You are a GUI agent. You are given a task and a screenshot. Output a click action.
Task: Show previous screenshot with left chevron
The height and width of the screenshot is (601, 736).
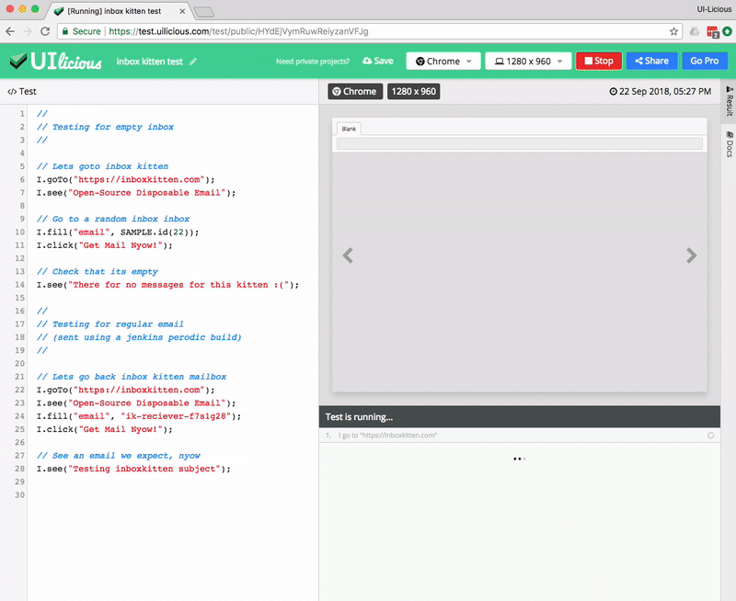pyautogui.click(x=348, y=255)
